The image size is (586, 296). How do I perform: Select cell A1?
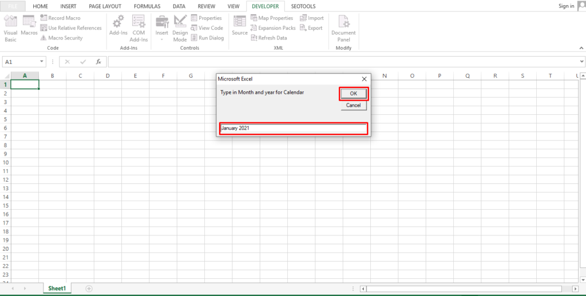pyautogui.click(x=25, y=85)
